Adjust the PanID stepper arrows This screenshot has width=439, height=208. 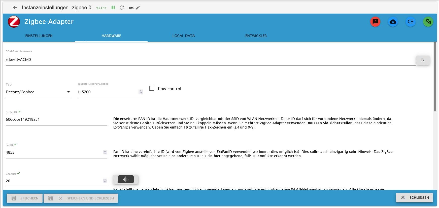[105, 152]
